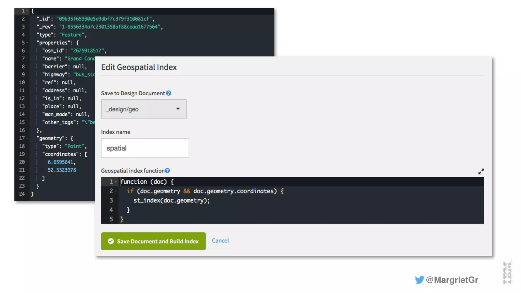Screen dimensions: 521x293
Task: Expand the index function editor to fullscreen
Action: click(x=481, y=172)
